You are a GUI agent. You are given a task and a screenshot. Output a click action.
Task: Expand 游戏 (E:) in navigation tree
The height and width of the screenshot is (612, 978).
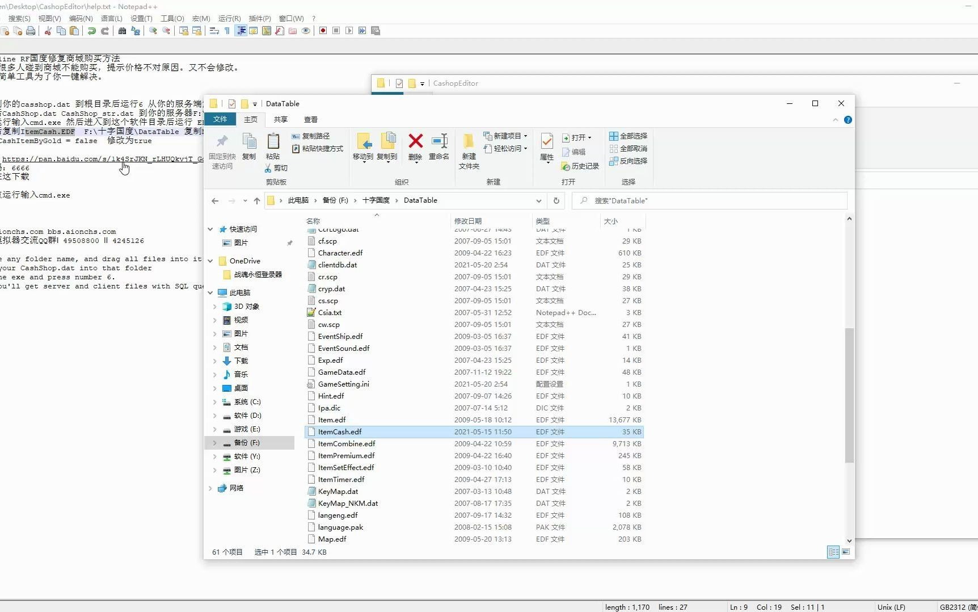[x=214, y=429]
